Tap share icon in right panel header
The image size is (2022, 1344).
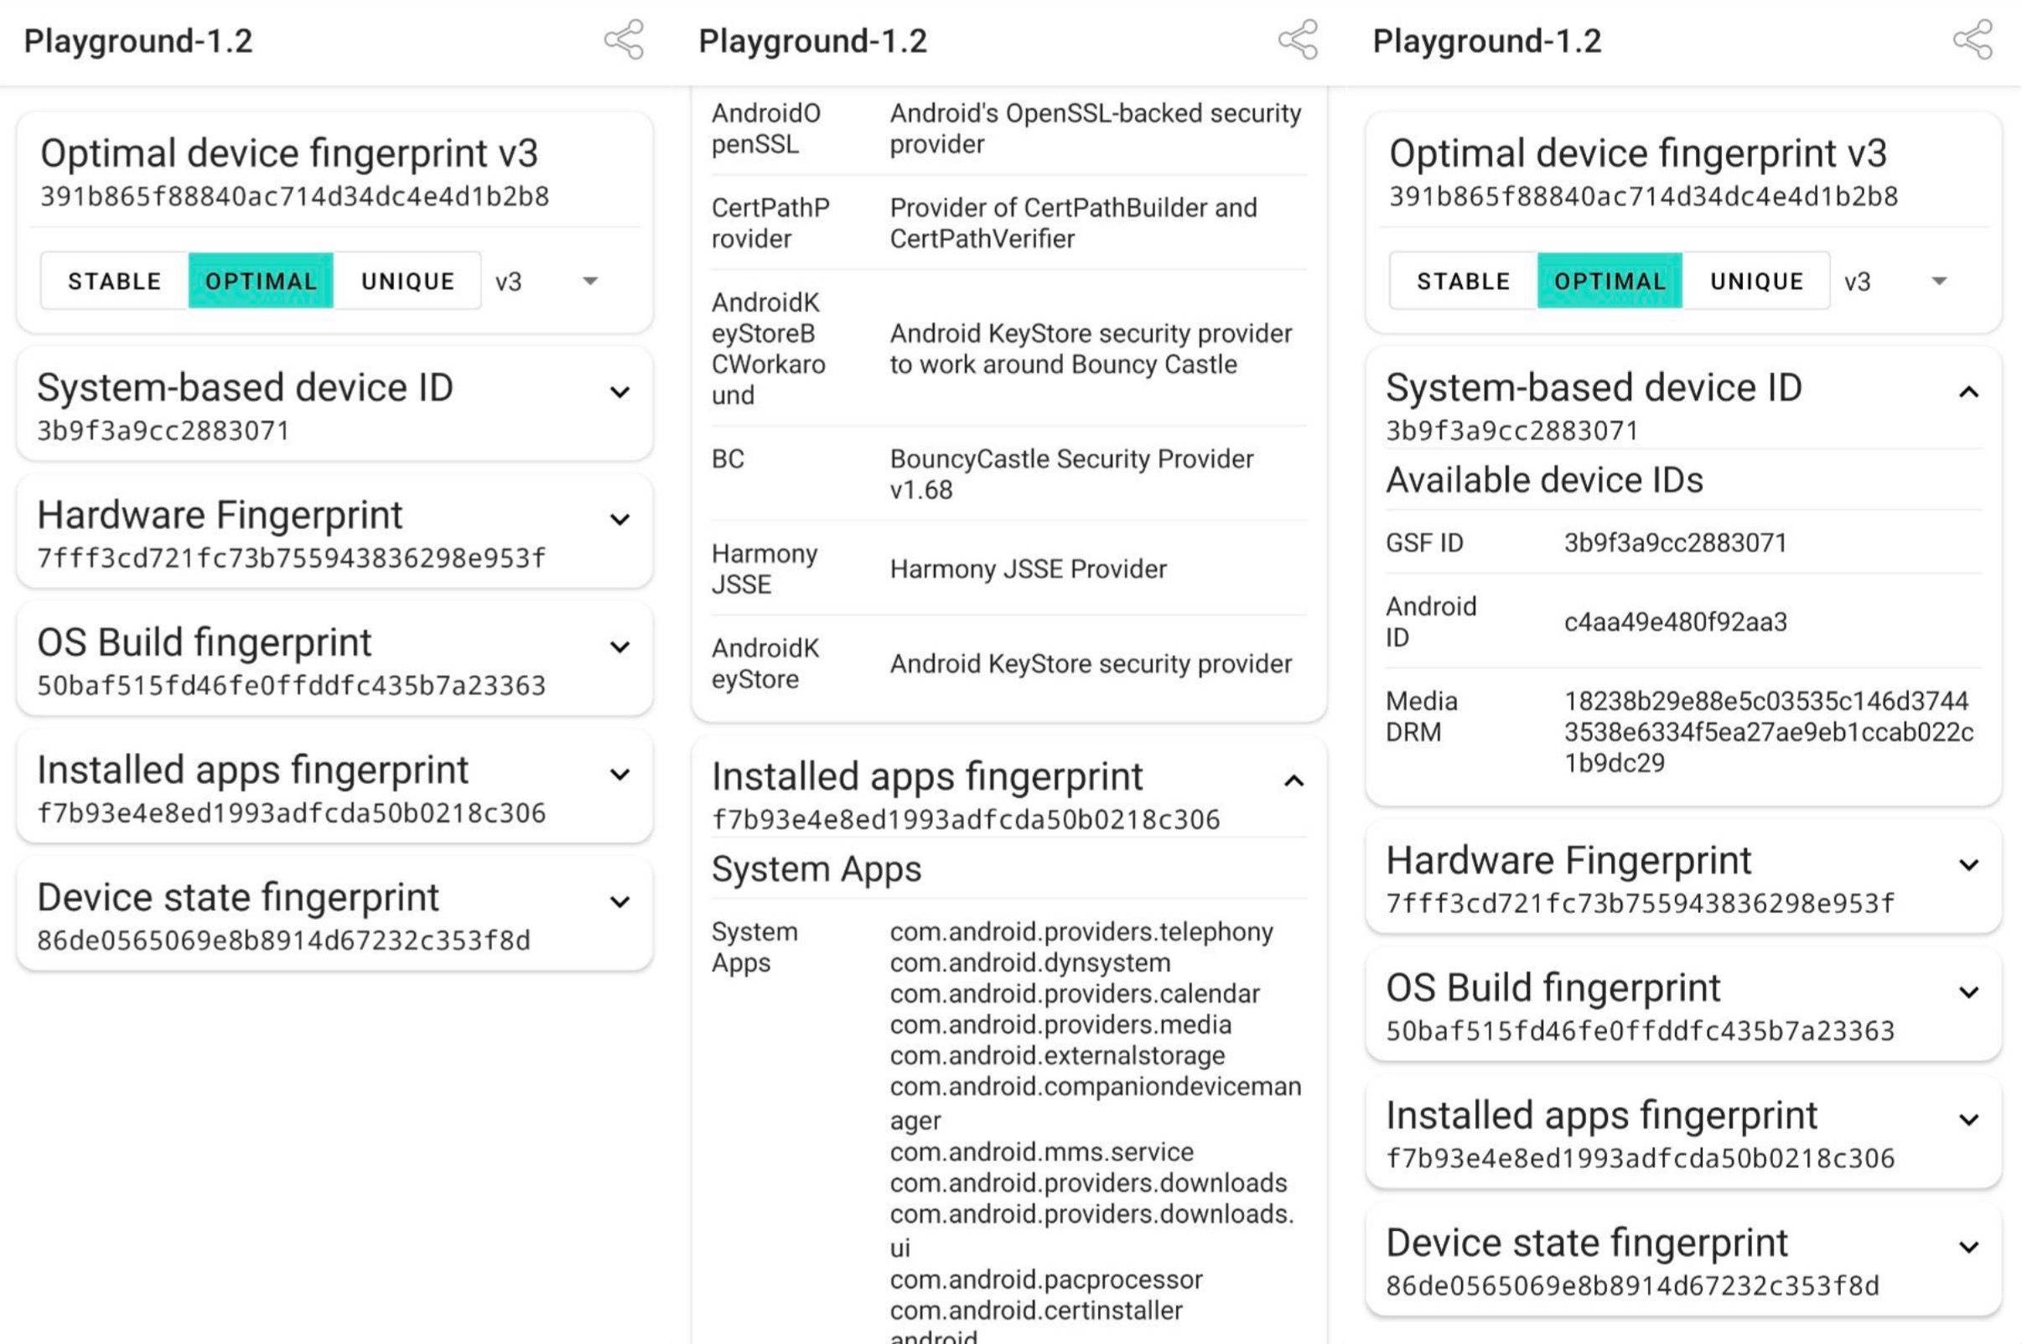(x=1973, y=39)
